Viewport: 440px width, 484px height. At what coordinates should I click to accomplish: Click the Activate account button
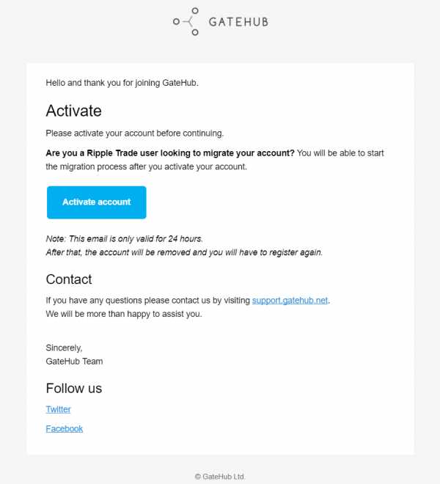pyautogui.click(x=97, y=202)
